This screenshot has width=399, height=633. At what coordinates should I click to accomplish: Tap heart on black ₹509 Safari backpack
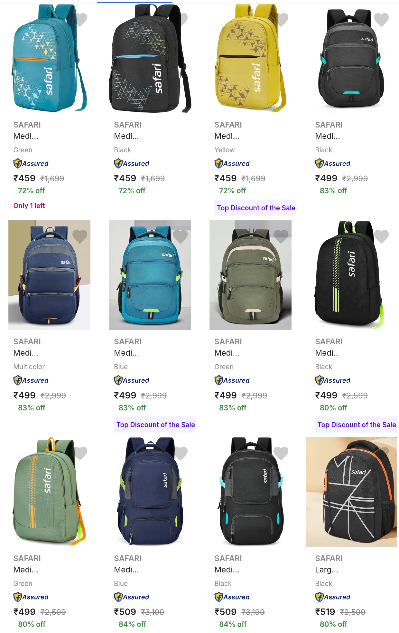click(x=281, y=453)
